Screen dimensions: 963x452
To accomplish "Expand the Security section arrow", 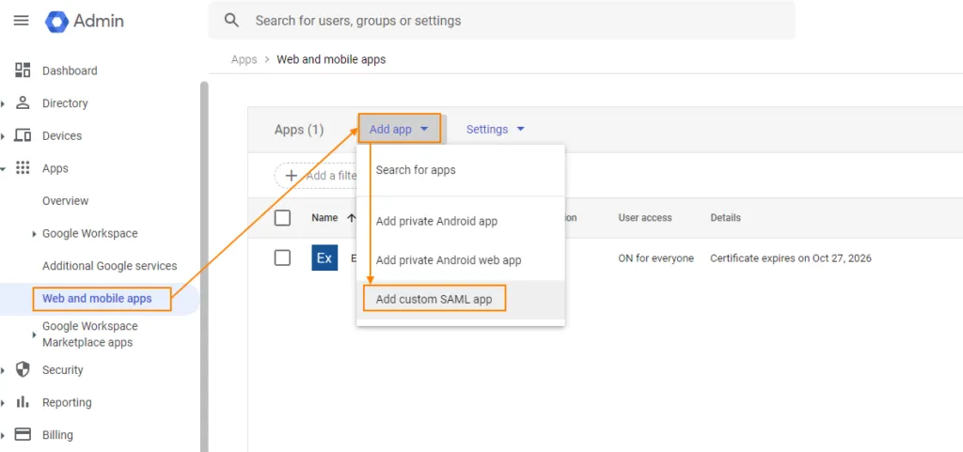I will click(x=3, y=370).
